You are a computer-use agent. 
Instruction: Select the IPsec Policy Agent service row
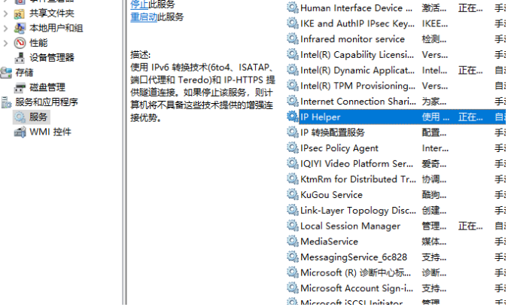pyautogui.click(x=339, y=148)
